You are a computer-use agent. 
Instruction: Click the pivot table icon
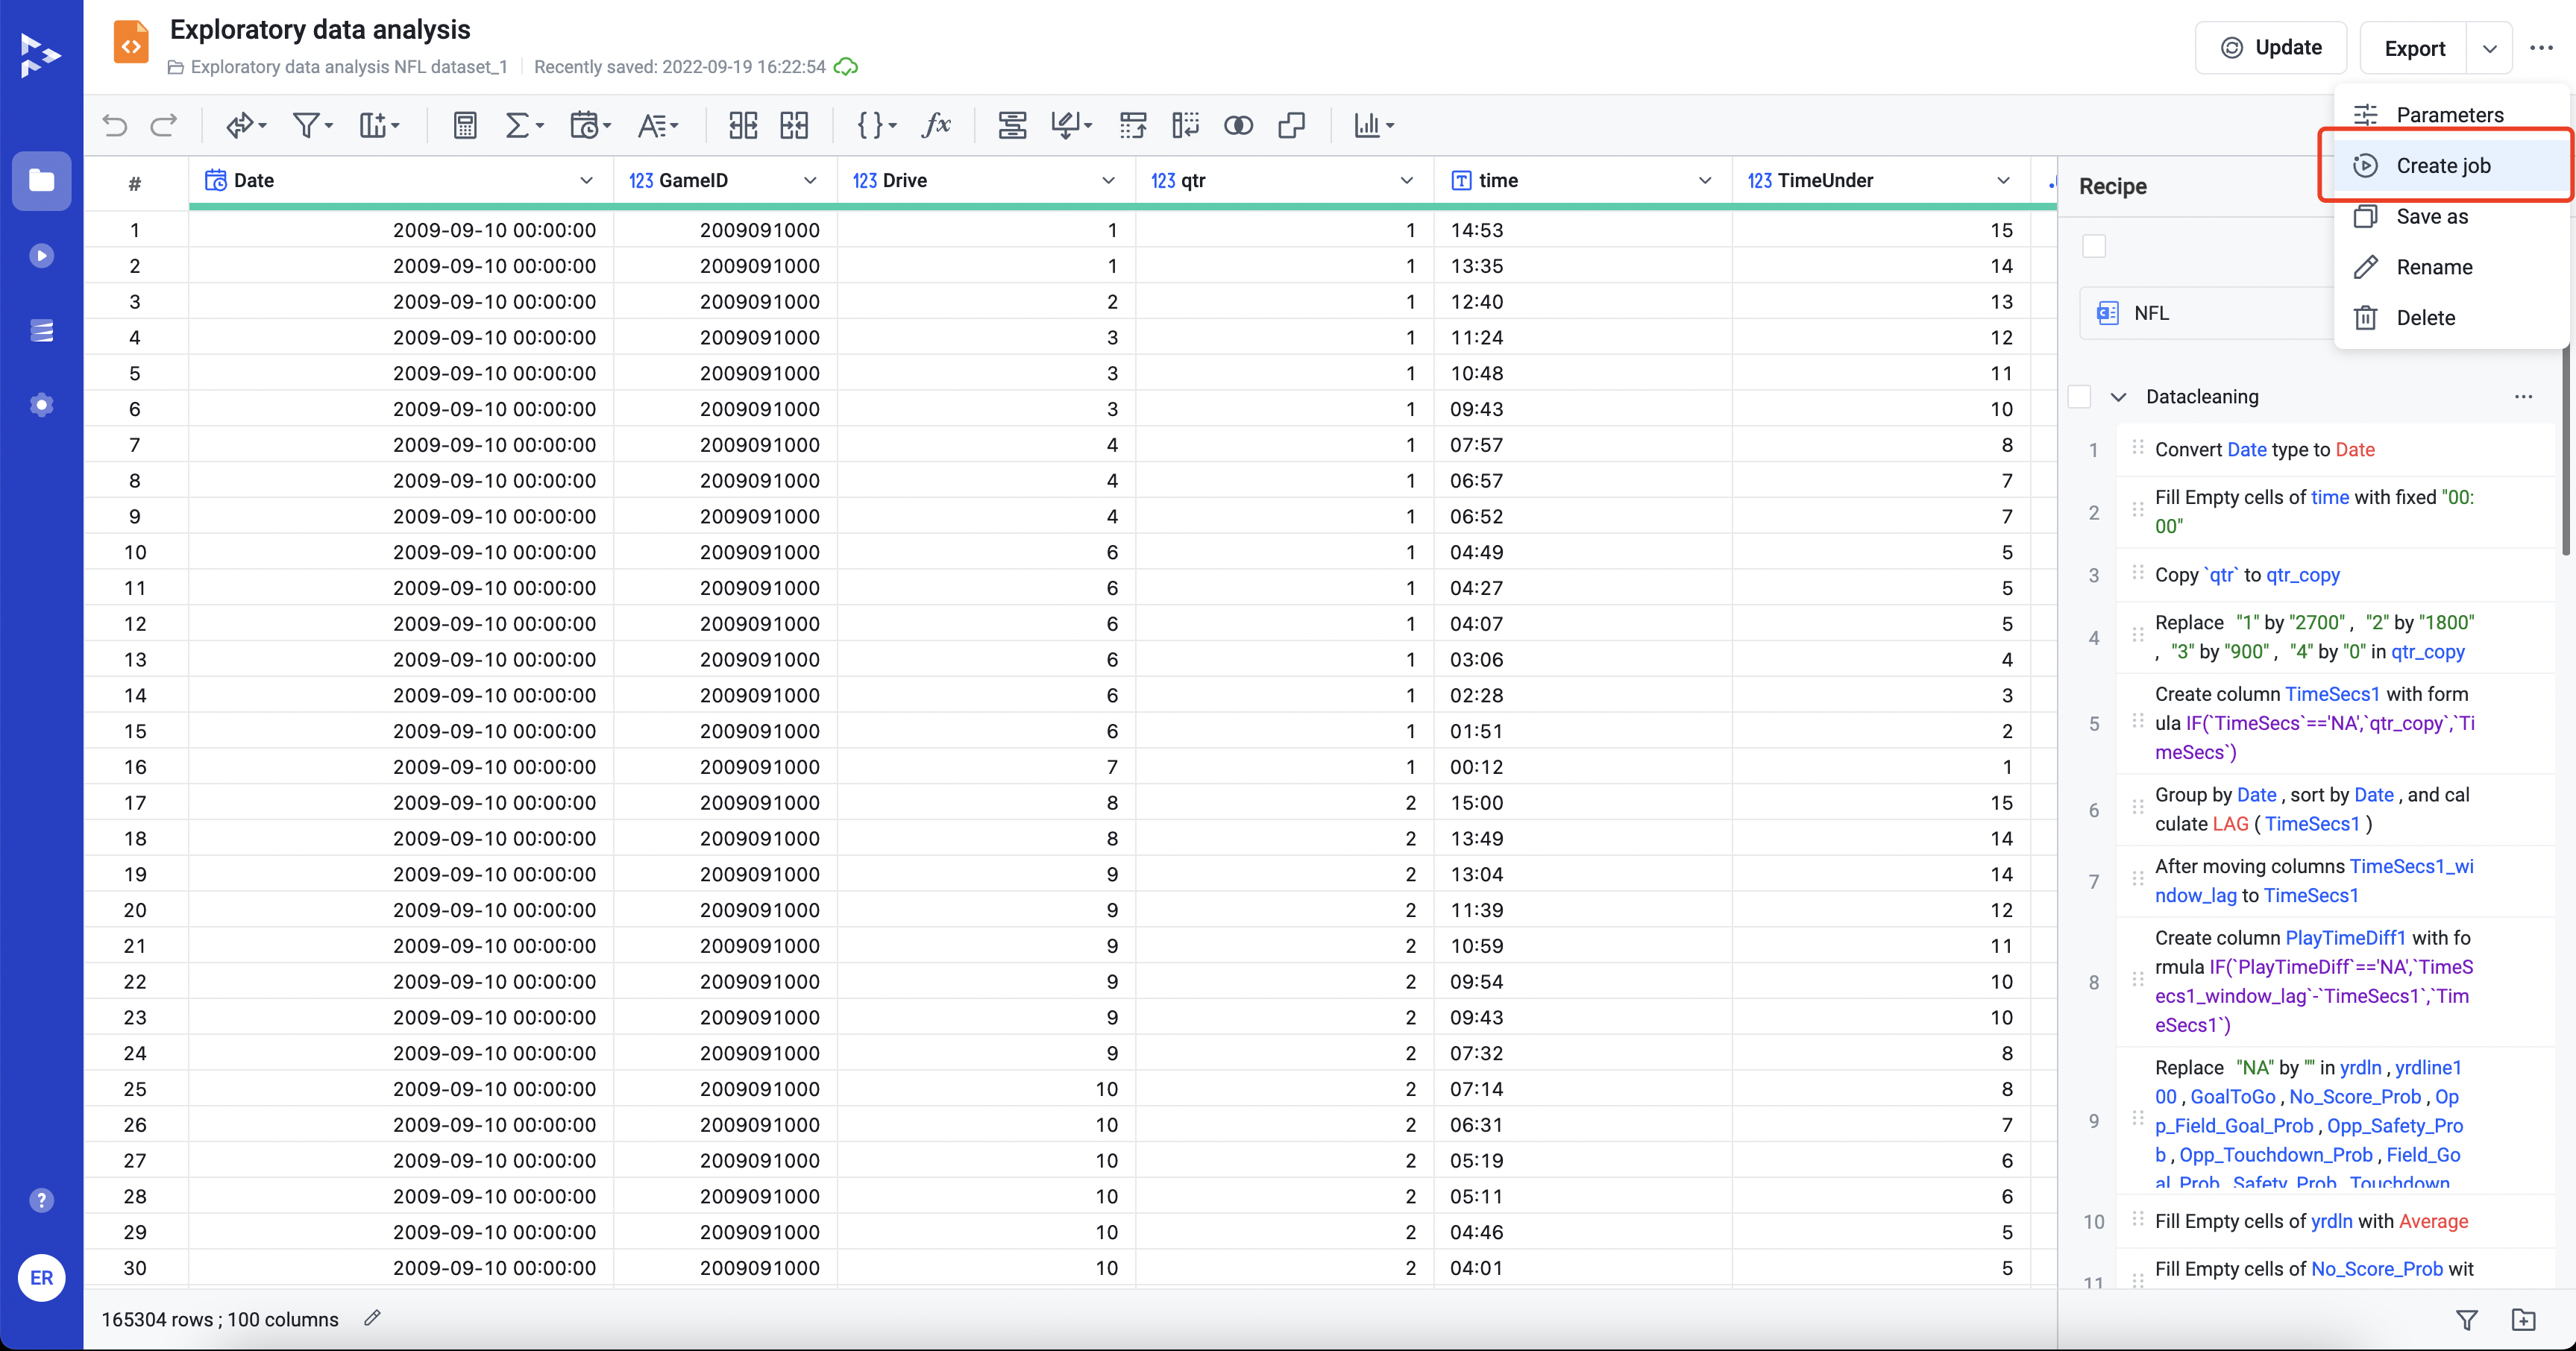pos(1133,125)
